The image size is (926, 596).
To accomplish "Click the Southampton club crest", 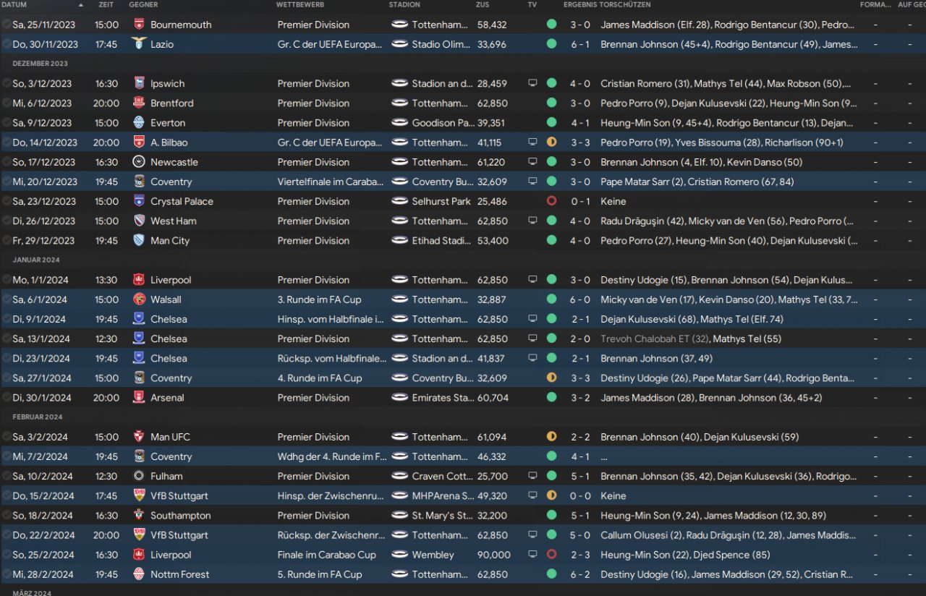I will pyautogui.click(x=139, y=515).
